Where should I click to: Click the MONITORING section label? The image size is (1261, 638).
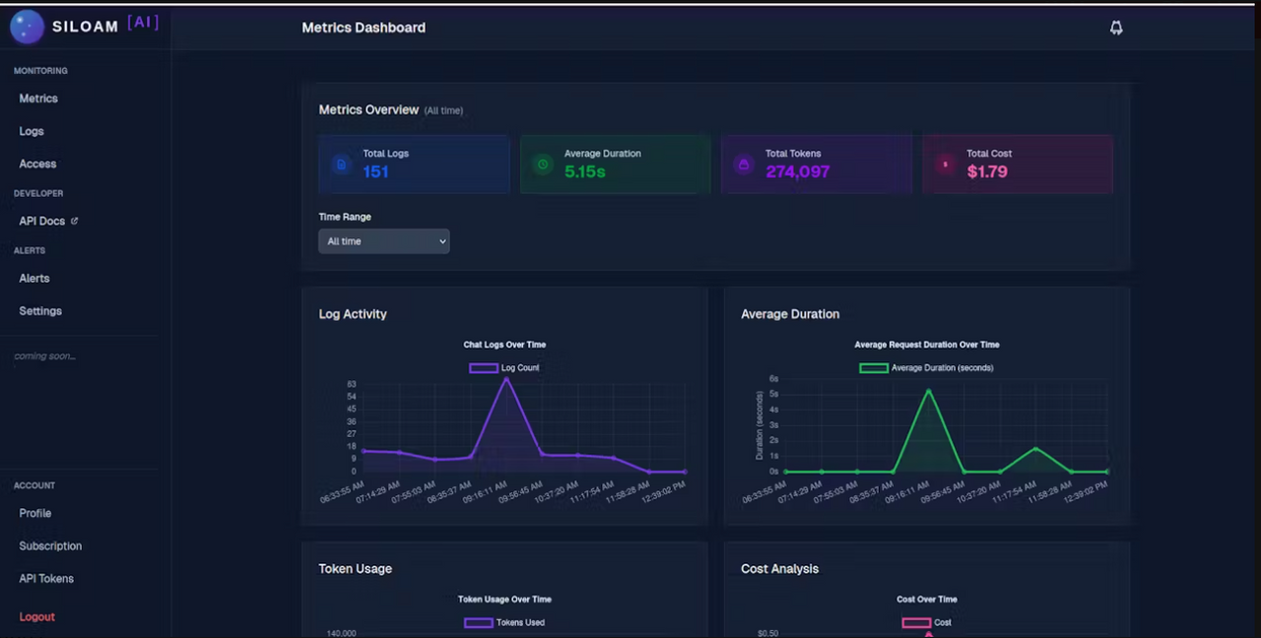[40, 71]
